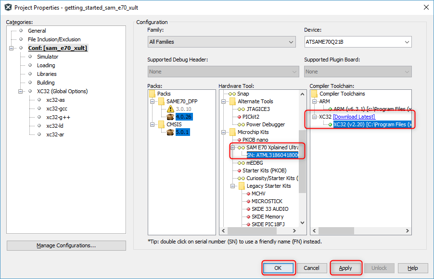Viewport: 434px width, 279px height.
Task: Click the Packs root folder icon
Action: (x=153, y=94)
